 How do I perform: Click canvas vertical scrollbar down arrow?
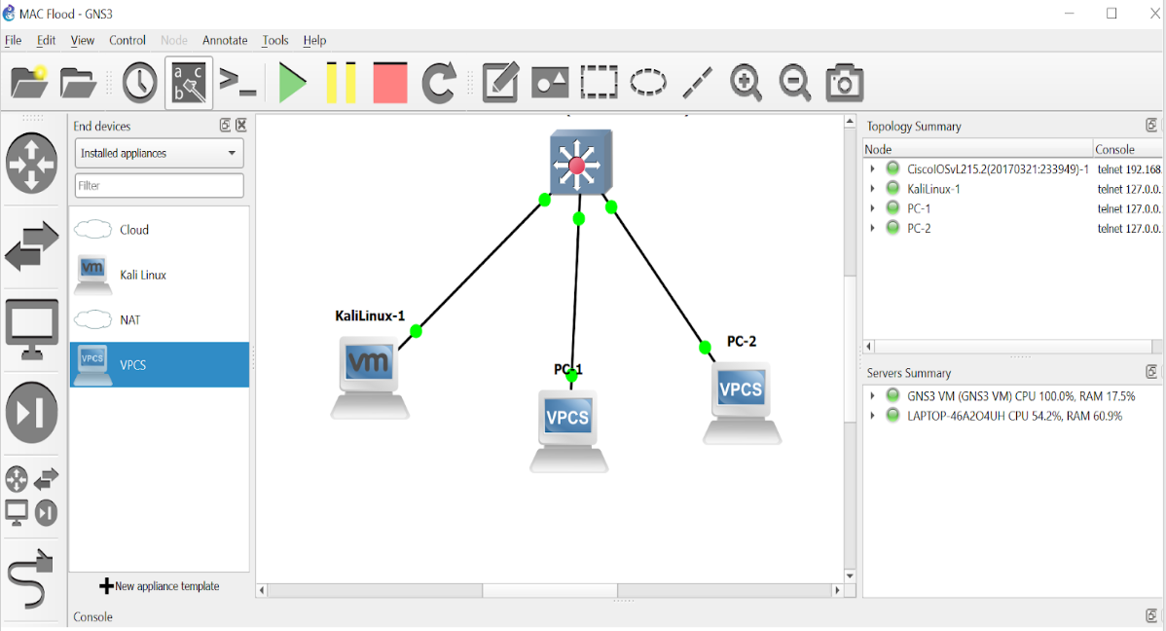[x=850, y=575]
